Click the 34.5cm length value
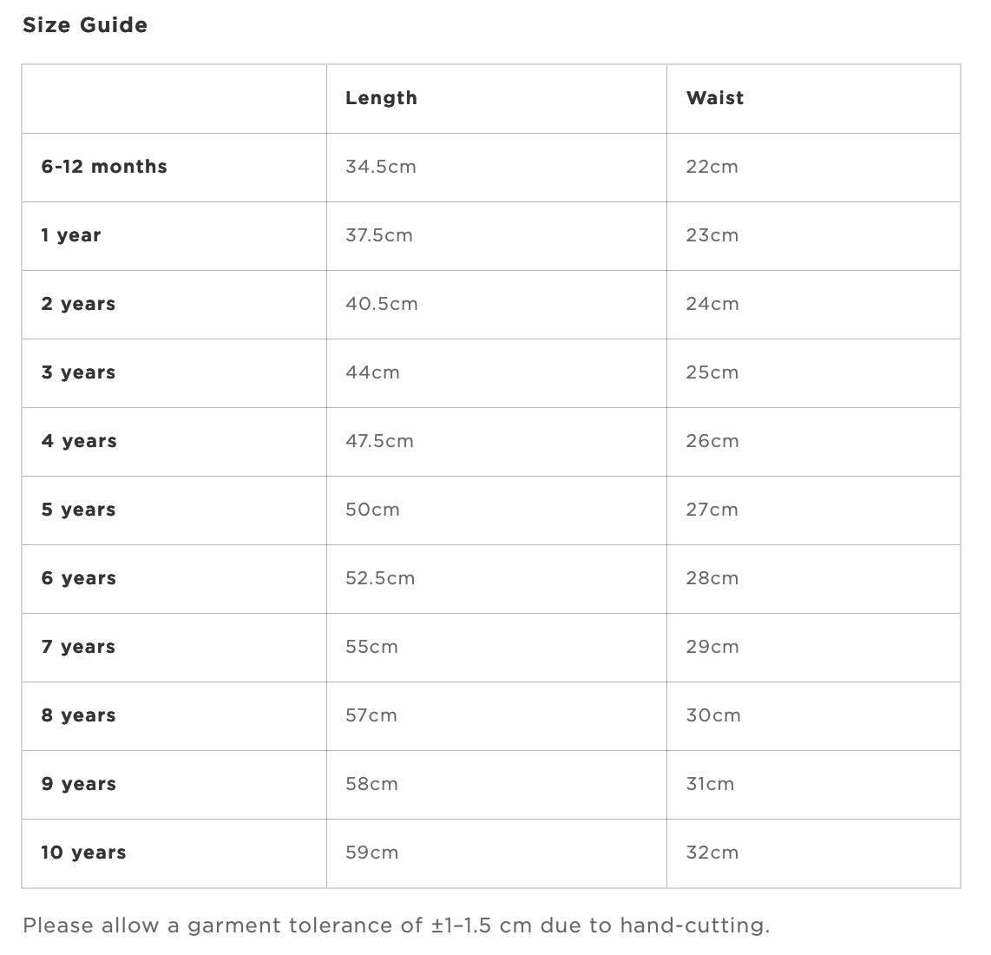 pos(380,167)
